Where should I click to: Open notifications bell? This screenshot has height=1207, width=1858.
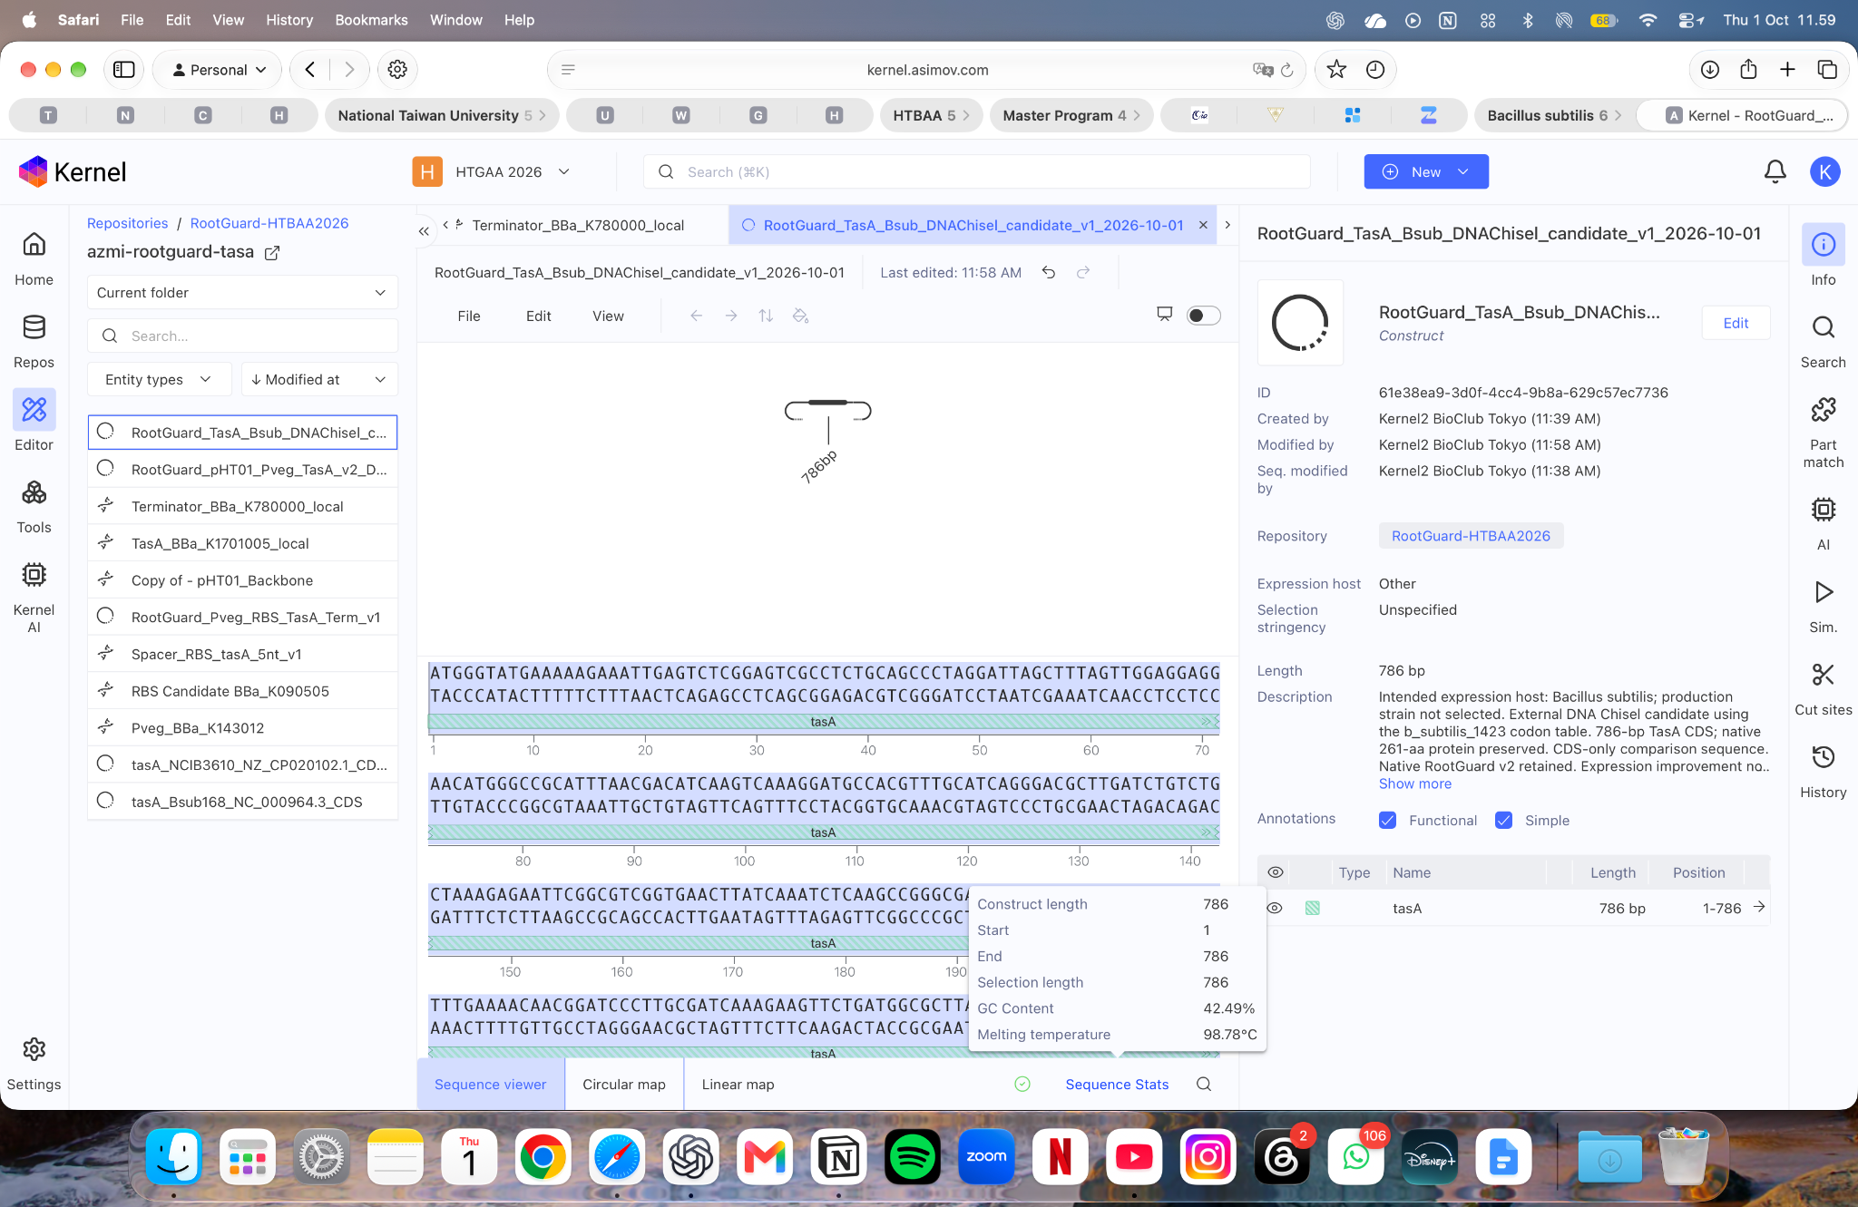(1775, 171)
